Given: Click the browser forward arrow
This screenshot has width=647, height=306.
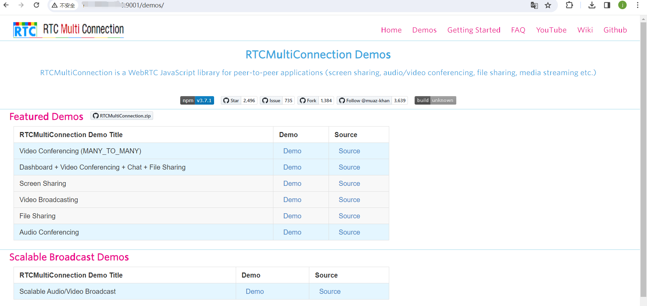Looking at the screenshot, I should [21, 5].
